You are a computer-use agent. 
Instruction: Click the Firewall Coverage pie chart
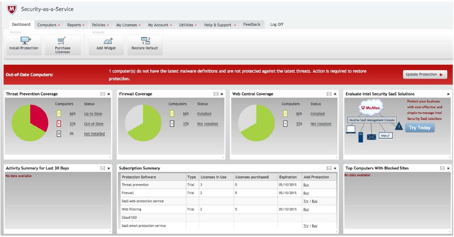(x=143, y=123)
